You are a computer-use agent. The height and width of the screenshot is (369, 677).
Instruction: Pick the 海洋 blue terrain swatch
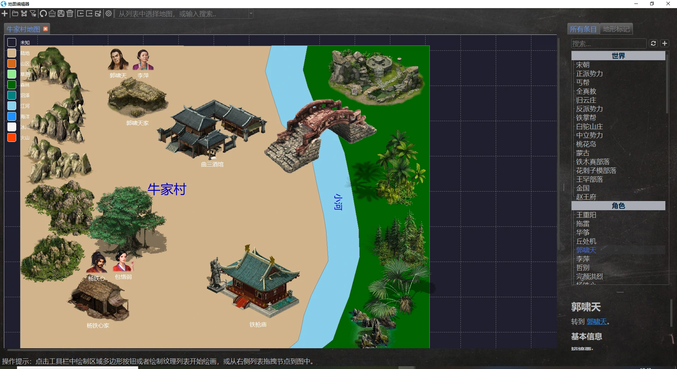point(12,117)
